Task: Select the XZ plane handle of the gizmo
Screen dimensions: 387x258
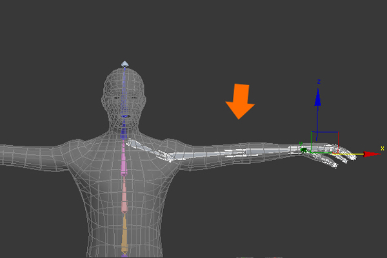Action: point(325,143)
